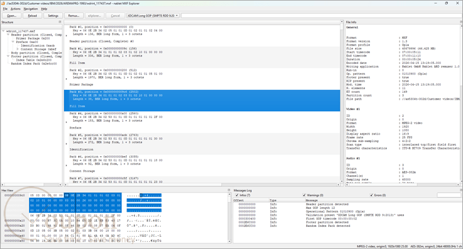Open the Help menu
This screenshot has width=463, height=249.
(44, 9)
